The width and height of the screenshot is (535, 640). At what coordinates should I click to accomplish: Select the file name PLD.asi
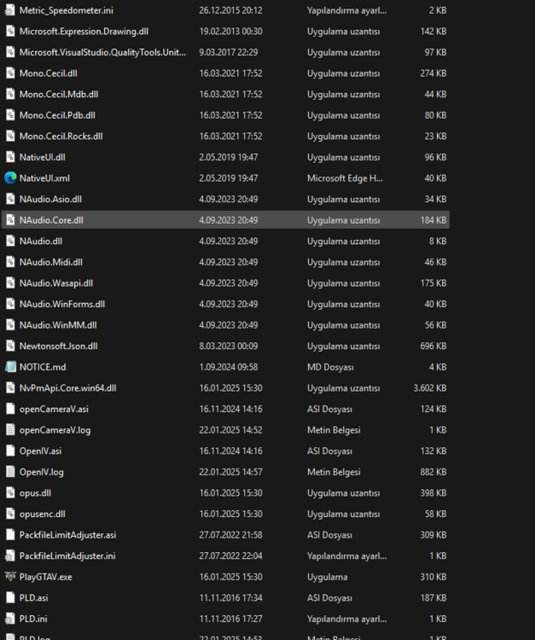pyautogui.click(x=33, y=598)
